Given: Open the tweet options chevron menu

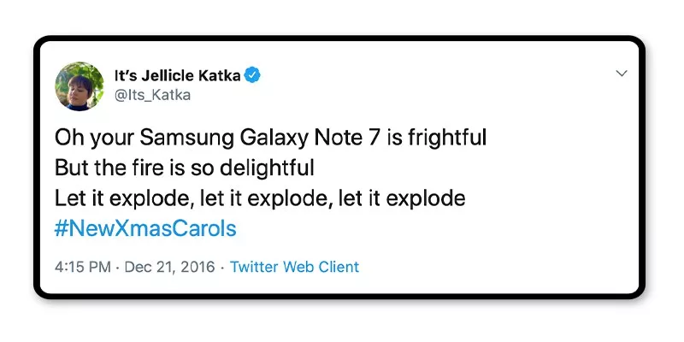Looking at the screenshot, I should coord(622,74).
